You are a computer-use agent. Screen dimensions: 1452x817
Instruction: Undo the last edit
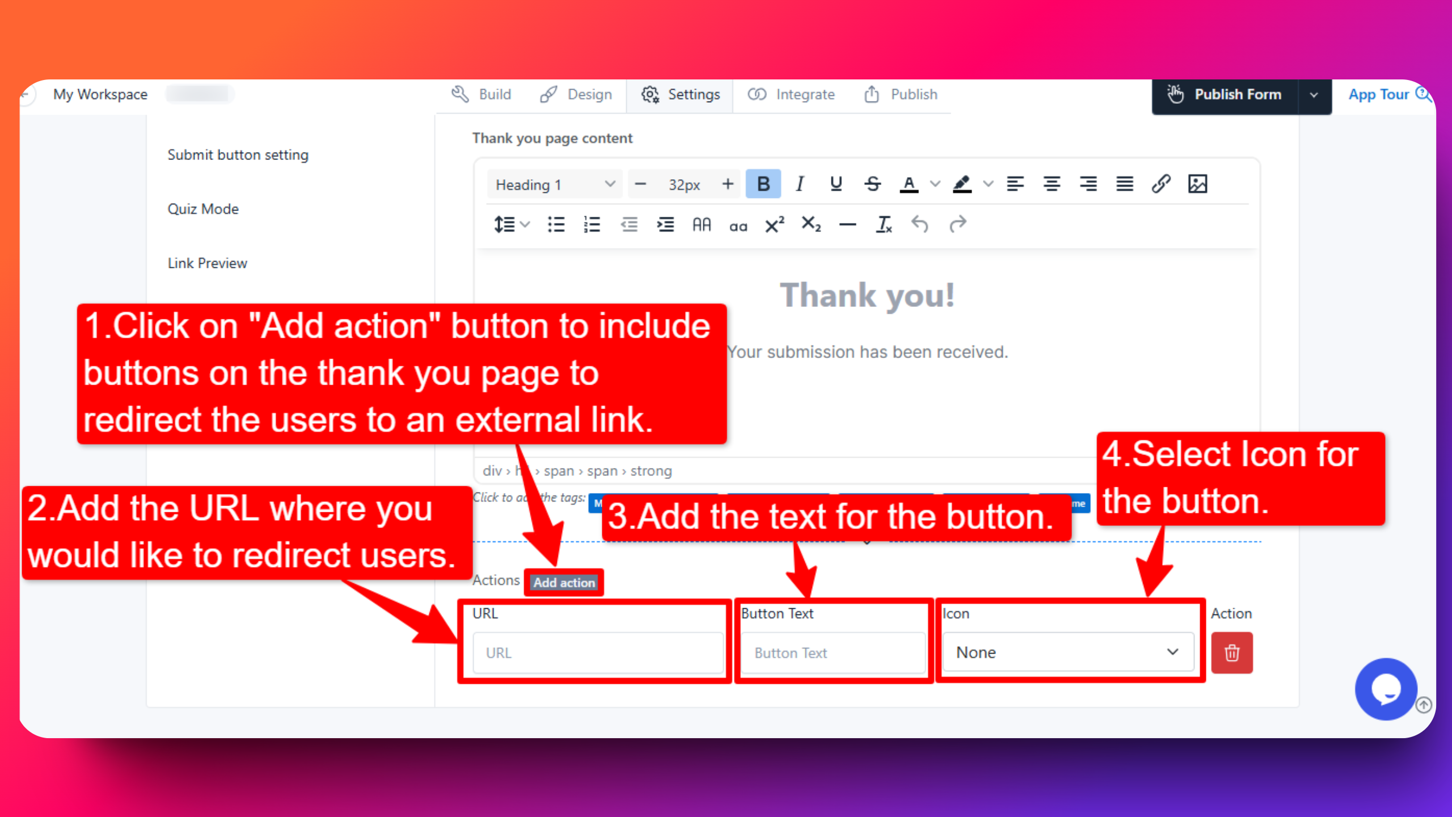click(x=920, y=225)
